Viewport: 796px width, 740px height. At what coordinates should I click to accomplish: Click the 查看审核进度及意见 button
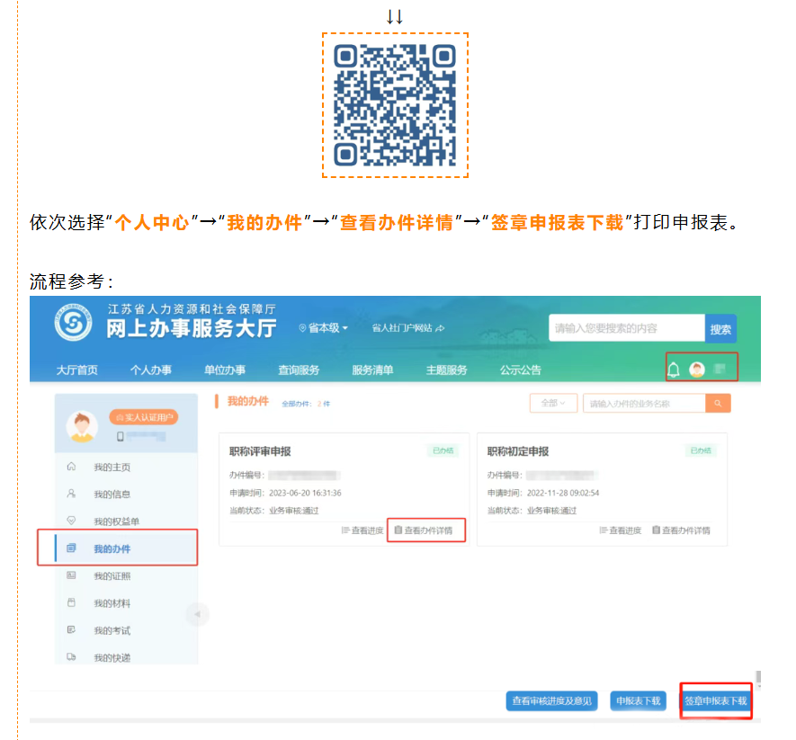552,701
